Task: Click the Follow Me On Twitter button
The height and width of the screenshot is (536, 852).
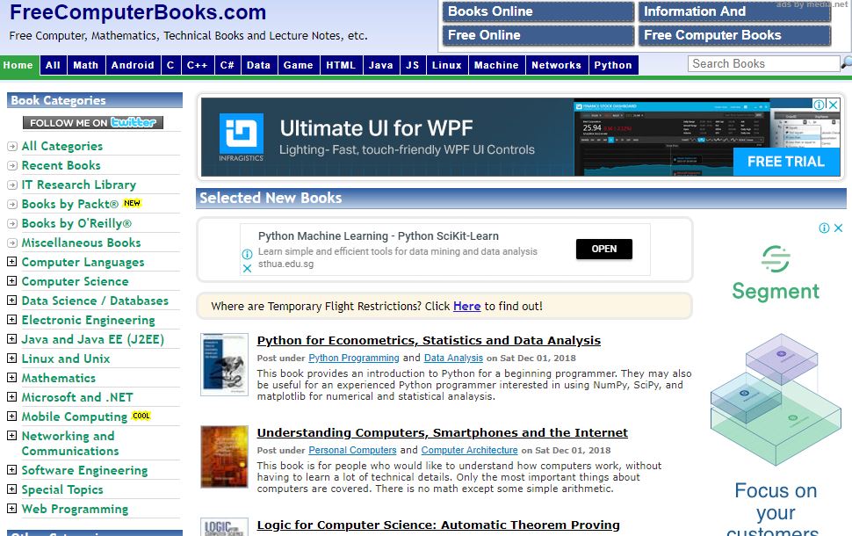Action: 94,122
